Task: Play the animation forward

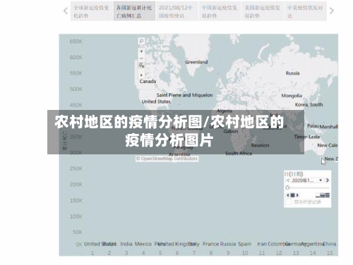Action: coord(297,195)
